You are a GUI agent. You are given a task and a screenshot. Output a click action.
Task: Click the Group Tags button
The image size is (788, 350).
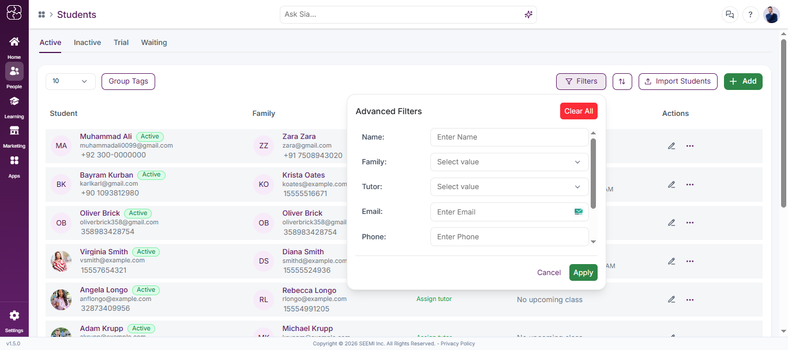[128, 81]
